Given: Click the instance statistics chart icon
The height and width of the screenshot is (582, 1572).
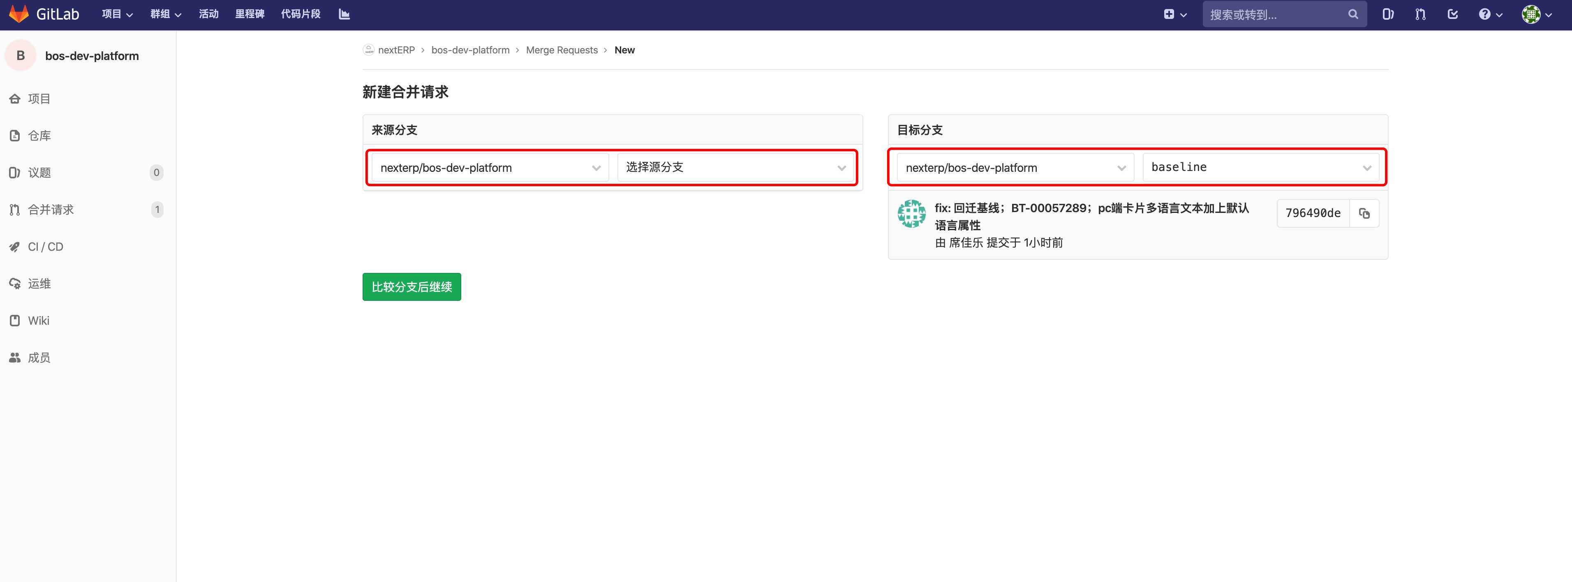Looking at the screenshot, I should coord(344,14).
